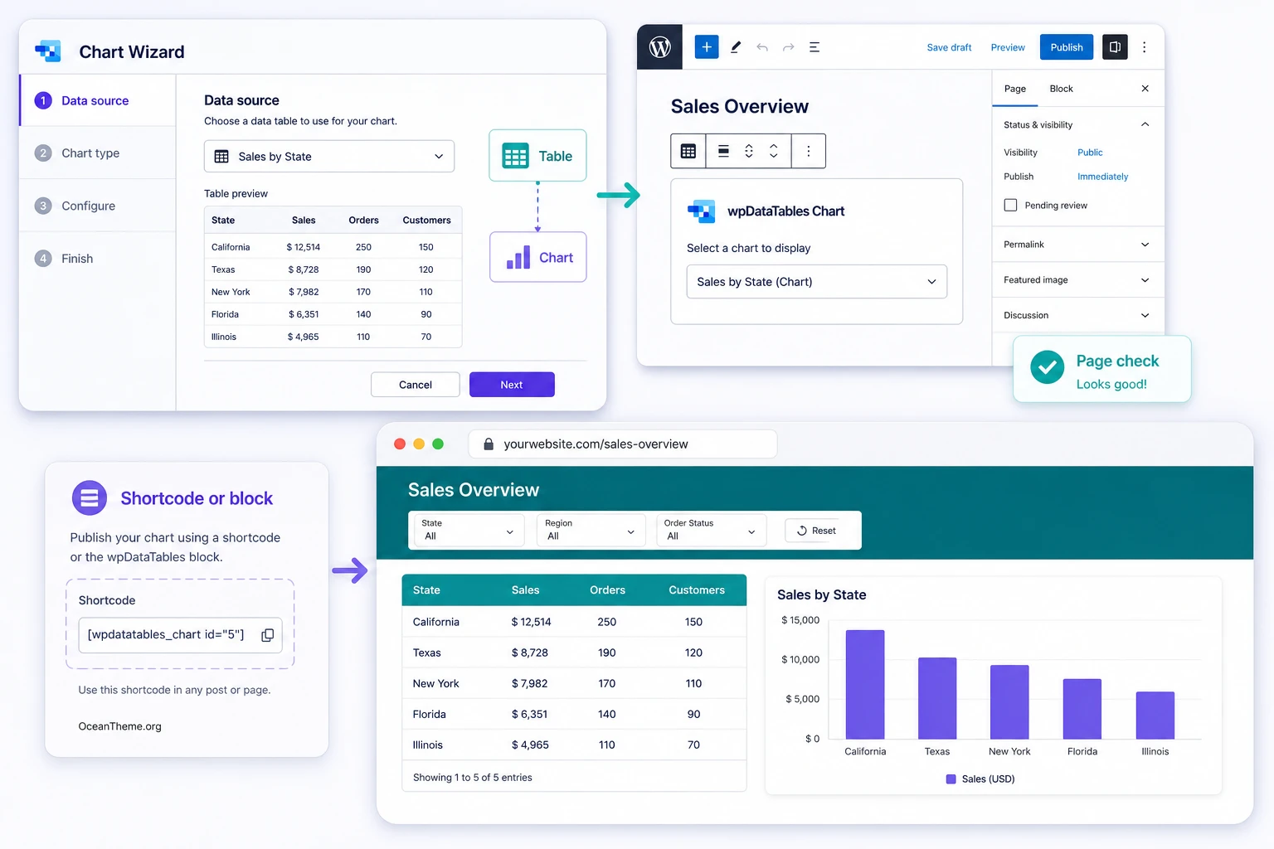Open the editor options three-dot menu
Screen dimensions: 1274x849
[1144, 47]
